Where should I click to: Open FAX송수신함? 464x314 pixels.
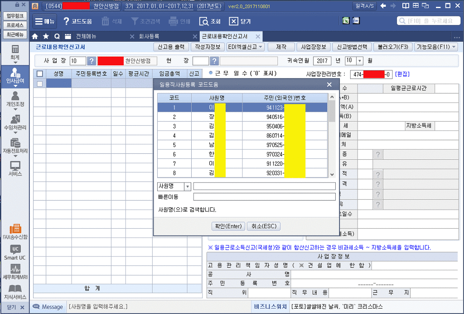click(15, 231)
